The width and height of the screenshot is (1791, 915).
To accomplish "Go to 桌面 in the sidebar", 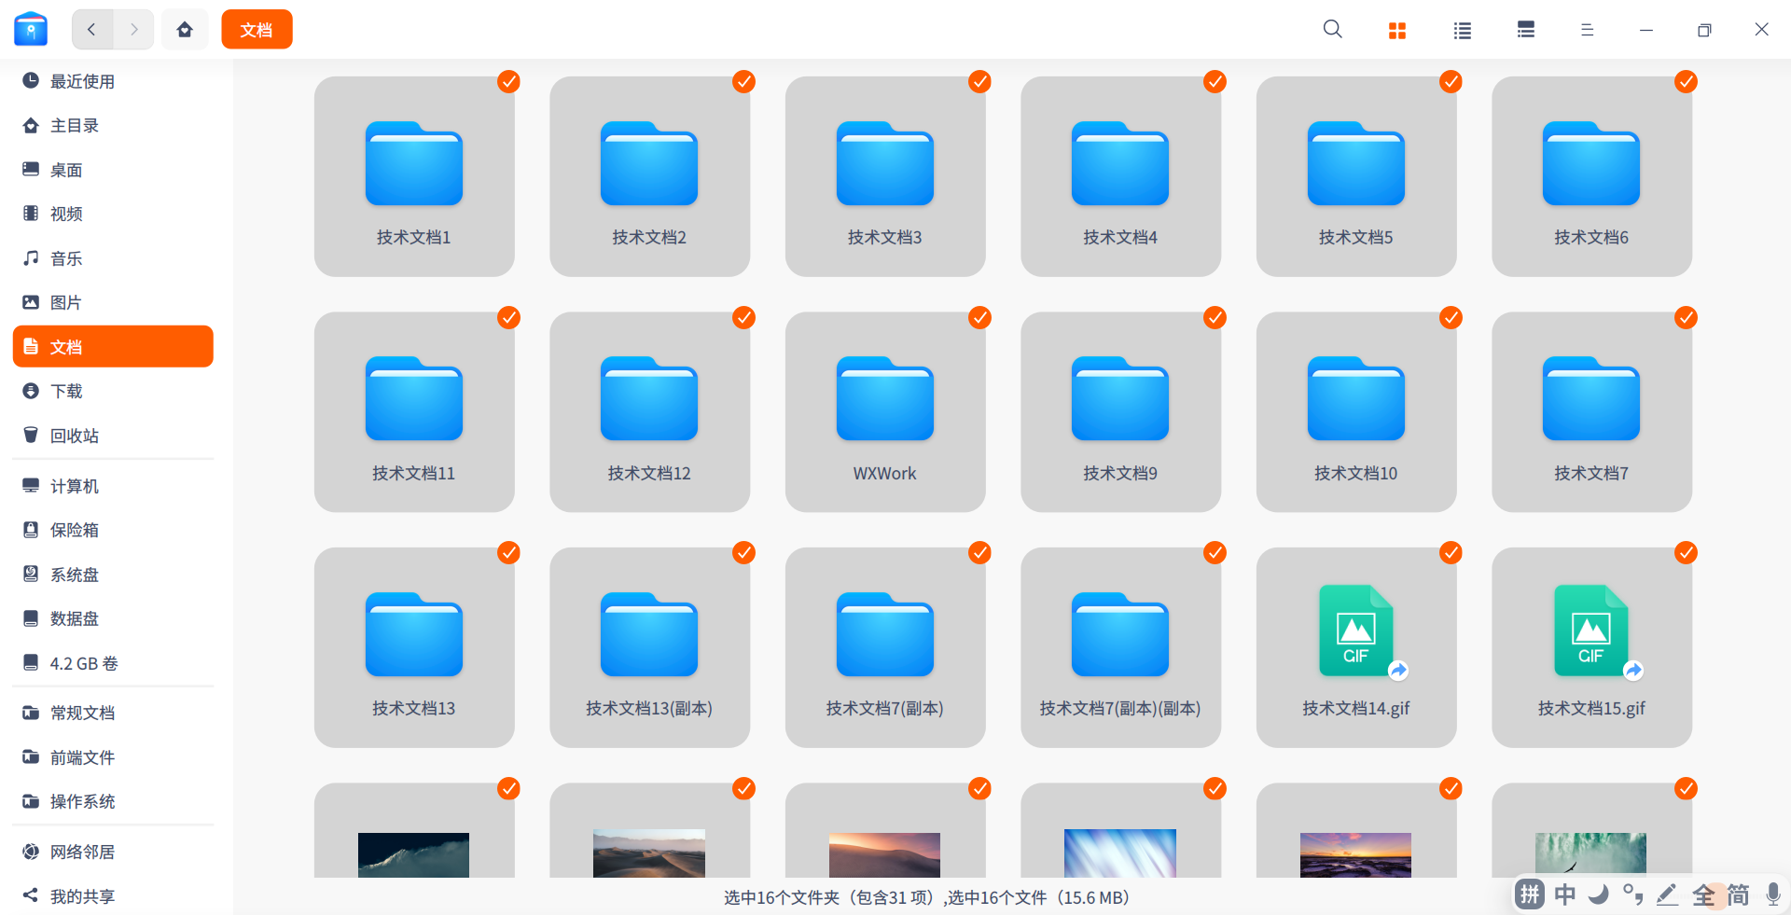I will coord(113,170).
